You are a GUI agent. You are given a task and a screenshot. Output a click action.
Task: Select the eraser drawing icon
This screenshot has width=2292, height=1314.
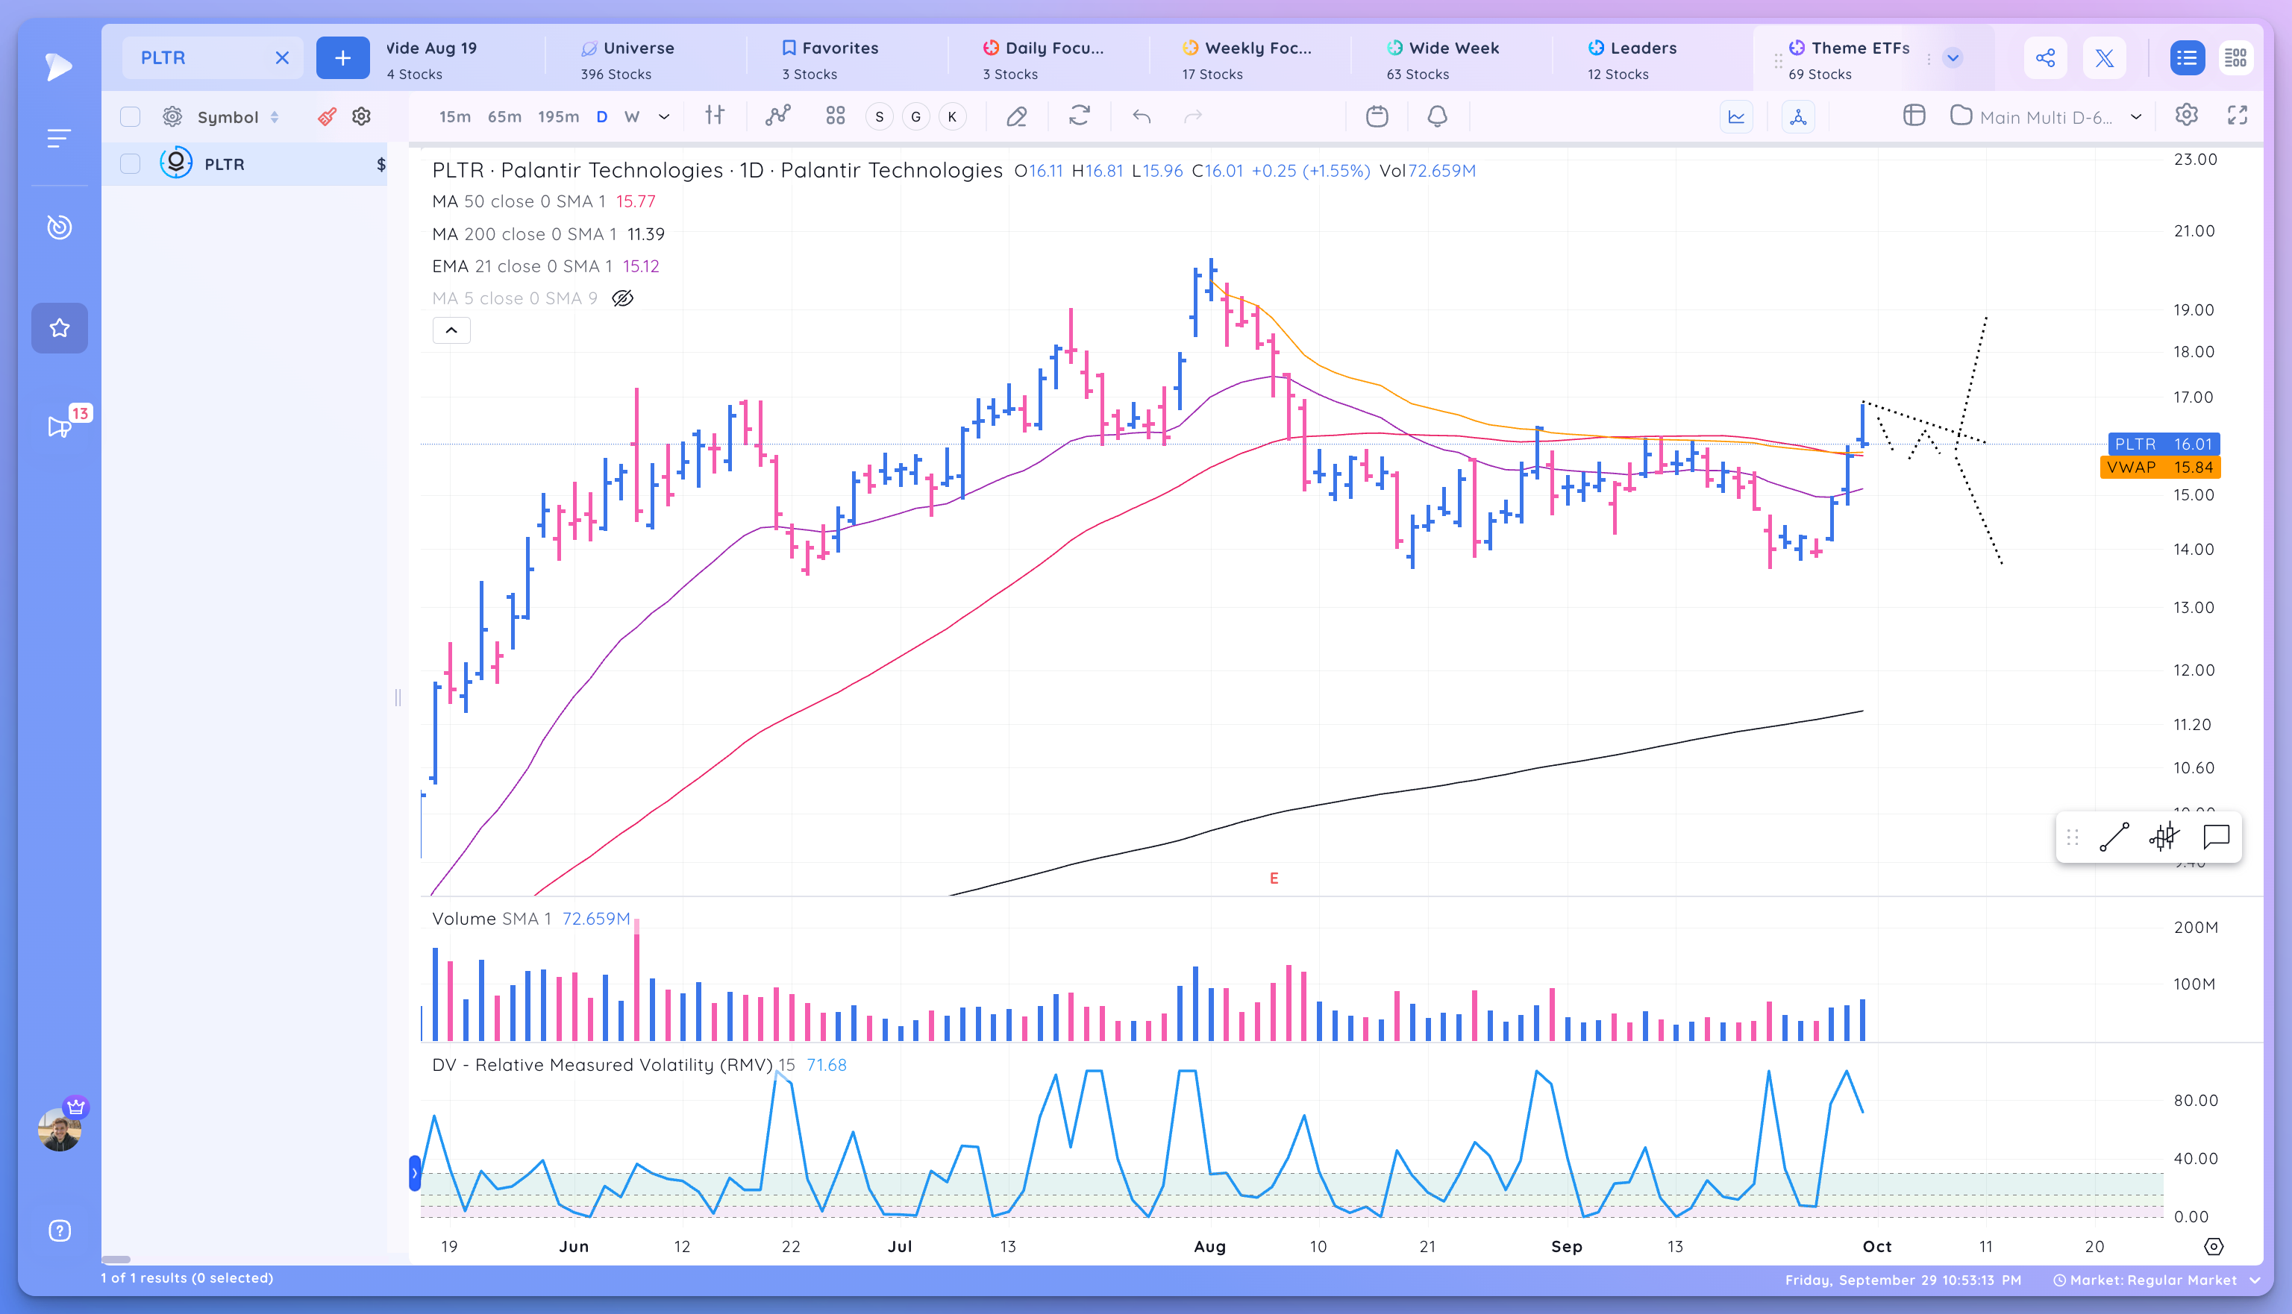[1016, 116]
